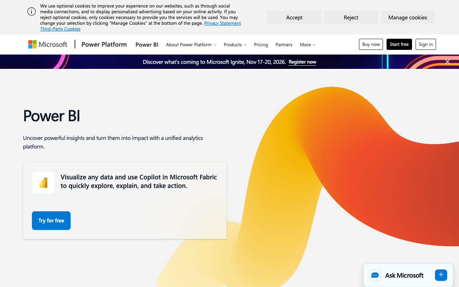Click the Buy now button
Screen dimensions: 459x287
point(371,44)
